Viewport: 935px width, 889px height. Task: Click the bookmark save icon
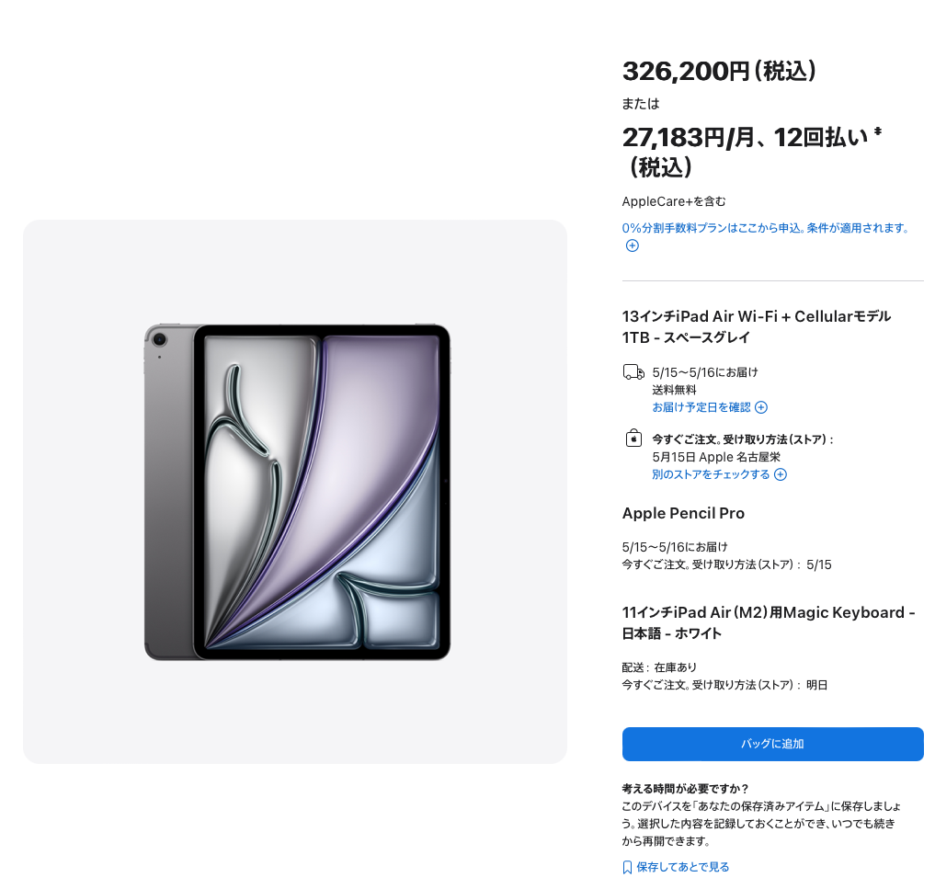click(627, 867)
